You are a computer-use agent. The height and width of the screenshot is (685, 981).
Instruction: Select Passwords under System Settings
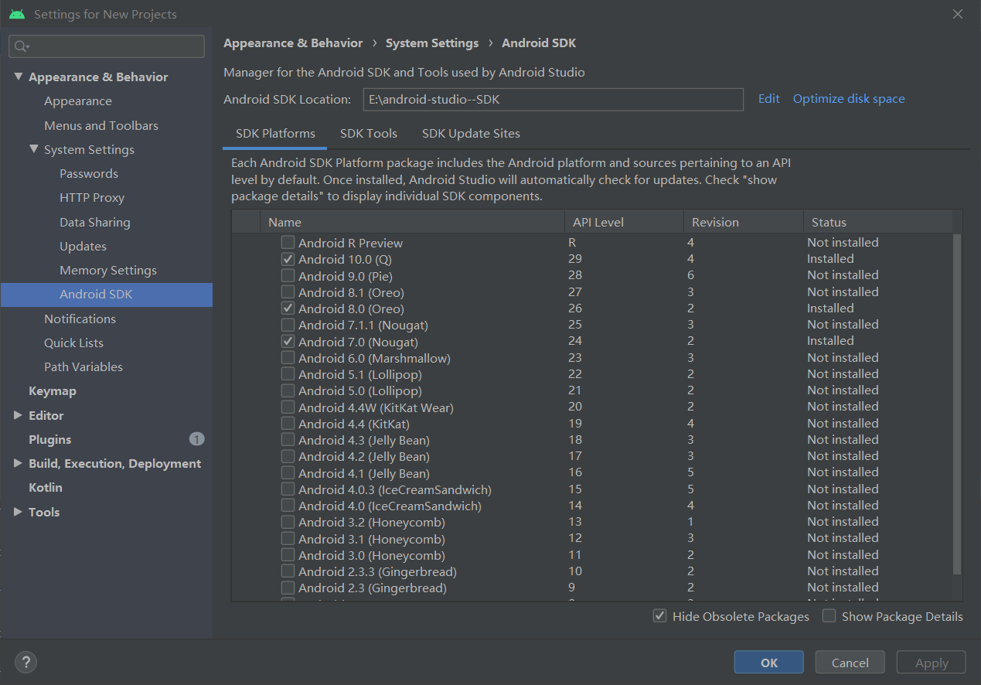(x=89, y=174)
